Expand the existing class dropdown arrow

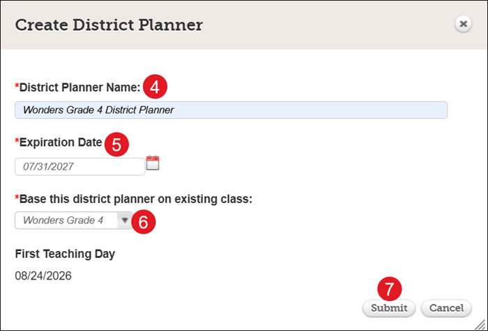125,220
